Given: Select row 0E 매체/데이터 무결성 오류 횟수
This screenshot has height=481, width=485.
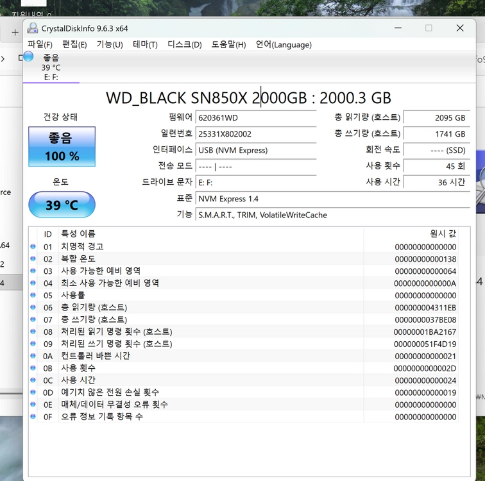Looking at the screenshot, I should point(244,405).
